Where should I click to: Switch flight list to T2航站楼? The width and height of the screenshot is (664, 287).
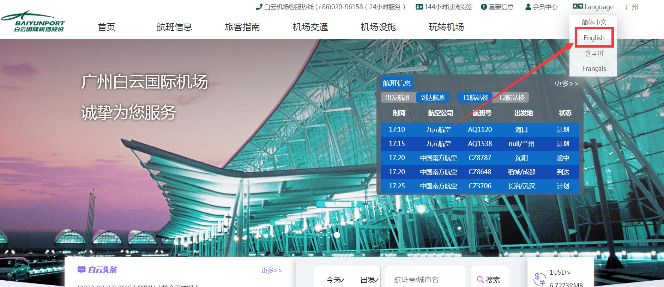512,98
